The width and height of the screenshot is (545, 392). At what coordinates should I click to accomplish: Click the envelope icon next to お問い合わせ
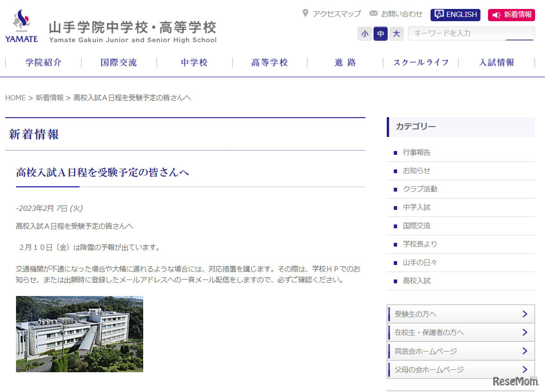[374, 13]
